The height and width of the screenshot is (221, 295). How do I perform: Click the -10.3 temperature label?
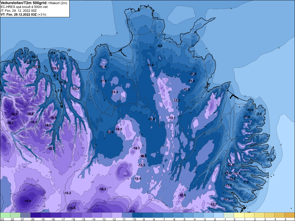[x=34, y=57]
